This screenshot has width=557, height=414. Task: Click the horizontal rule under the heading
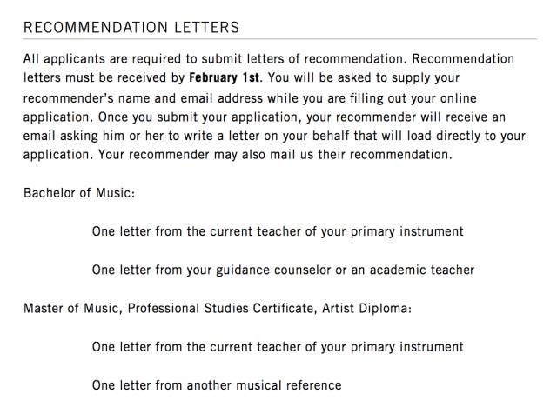(x=279, y=40)
